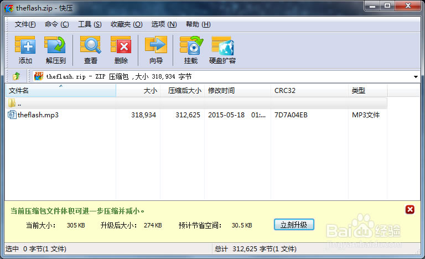425x259 pixels.
Task: Go up one folder level arrow
Action: point(16,76)
